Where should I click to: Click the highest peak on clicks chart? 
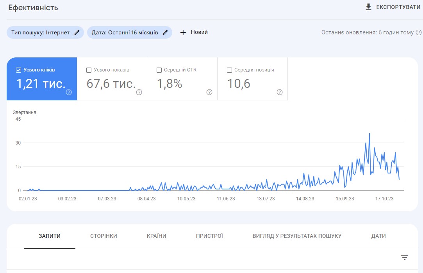tap(369, 134)
